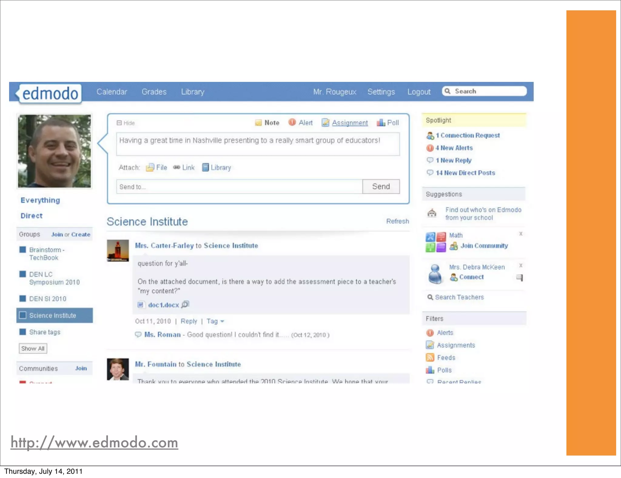Focus the Send to field
The image size is (621, 478).
click(x=240, y=187)
